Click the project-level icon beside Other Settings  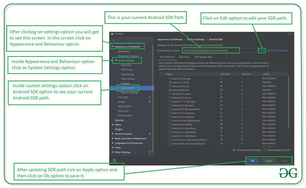coord(150,152)
